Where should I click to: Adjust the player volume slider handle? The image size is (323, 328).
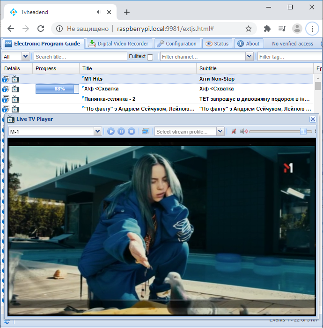pyautogui.click(x=303, y=131)
